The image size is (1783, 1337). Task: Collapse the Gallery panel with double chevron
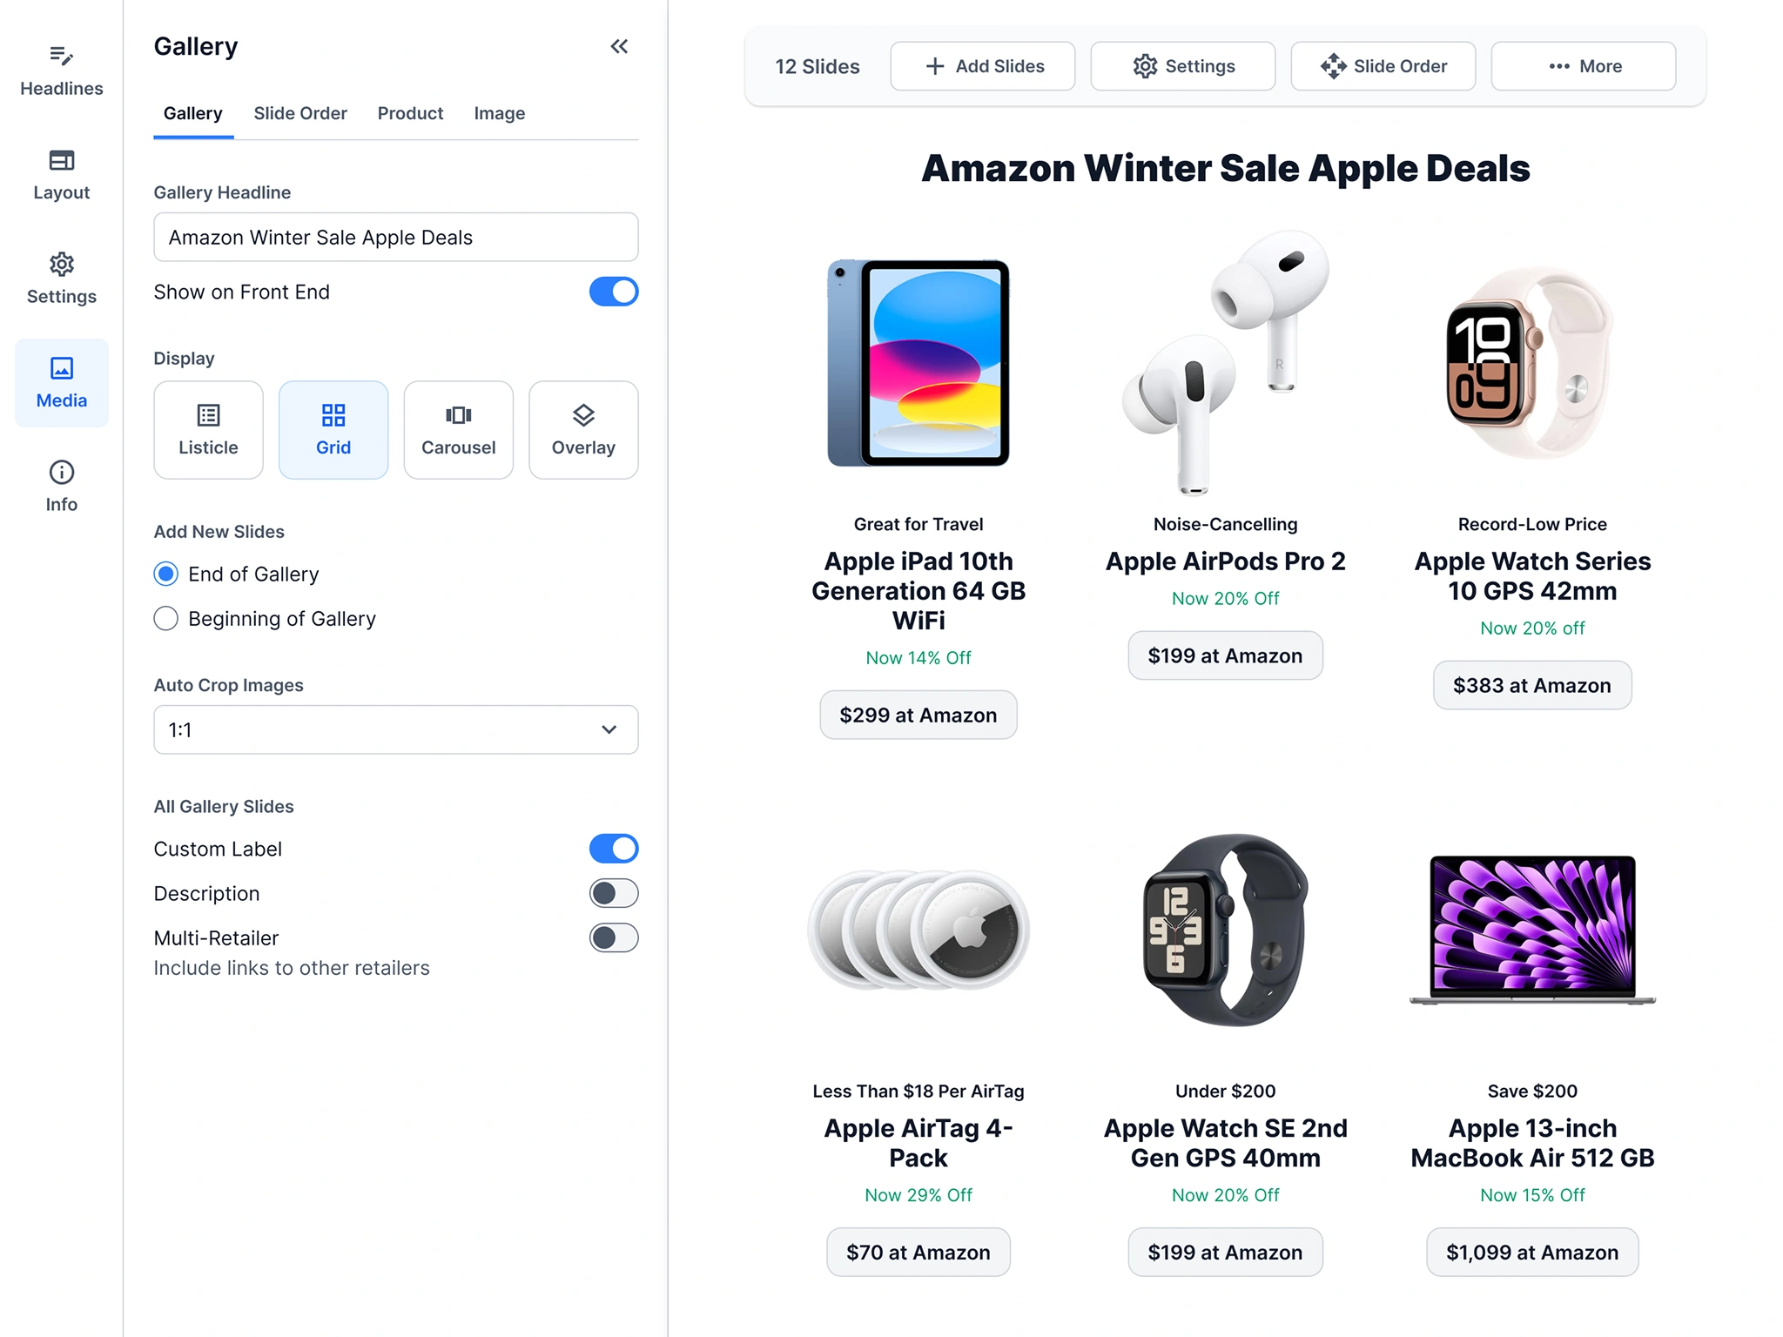pos(619,46)
